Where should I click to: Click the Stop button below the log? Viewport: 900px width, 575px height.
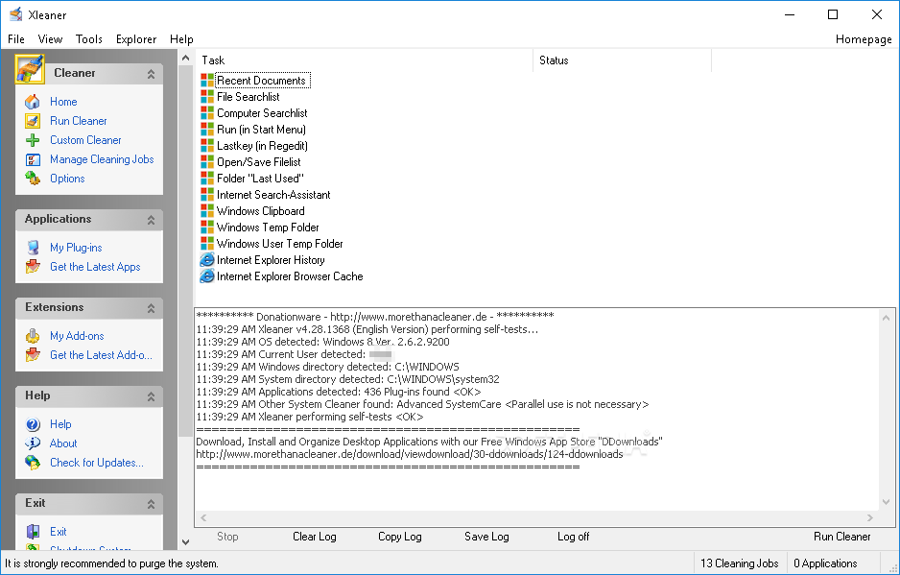point(227,537)
